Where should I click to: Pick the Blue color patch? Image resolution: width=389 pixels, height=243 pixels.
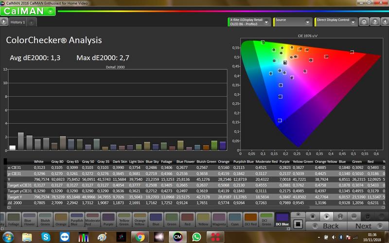[x=156, y=220]
